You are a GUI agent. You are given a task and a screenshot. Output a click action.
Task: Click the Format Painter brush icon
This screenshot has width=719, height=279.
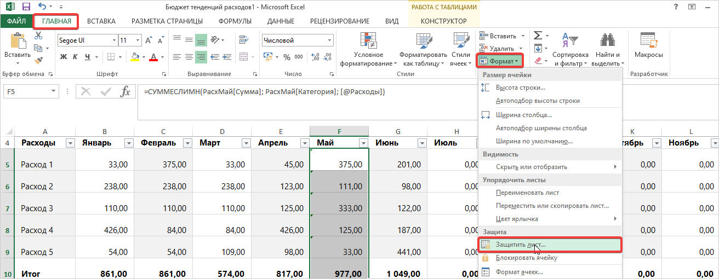[x=38, y=60]
